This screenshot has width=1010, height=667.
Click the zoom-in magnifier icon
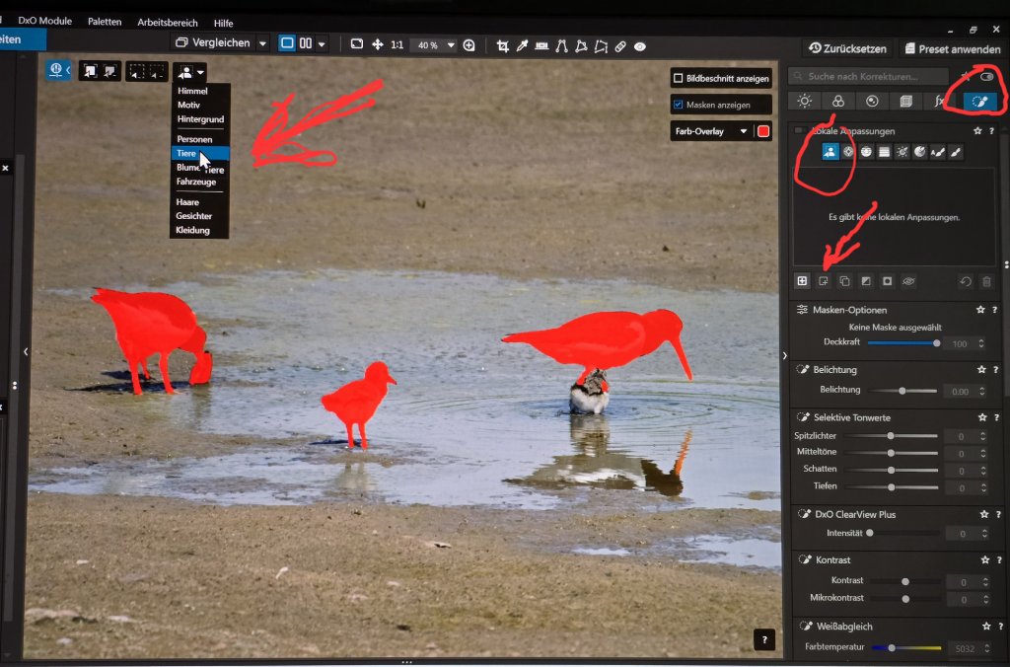pyautogui.click(x=469, y=45)
